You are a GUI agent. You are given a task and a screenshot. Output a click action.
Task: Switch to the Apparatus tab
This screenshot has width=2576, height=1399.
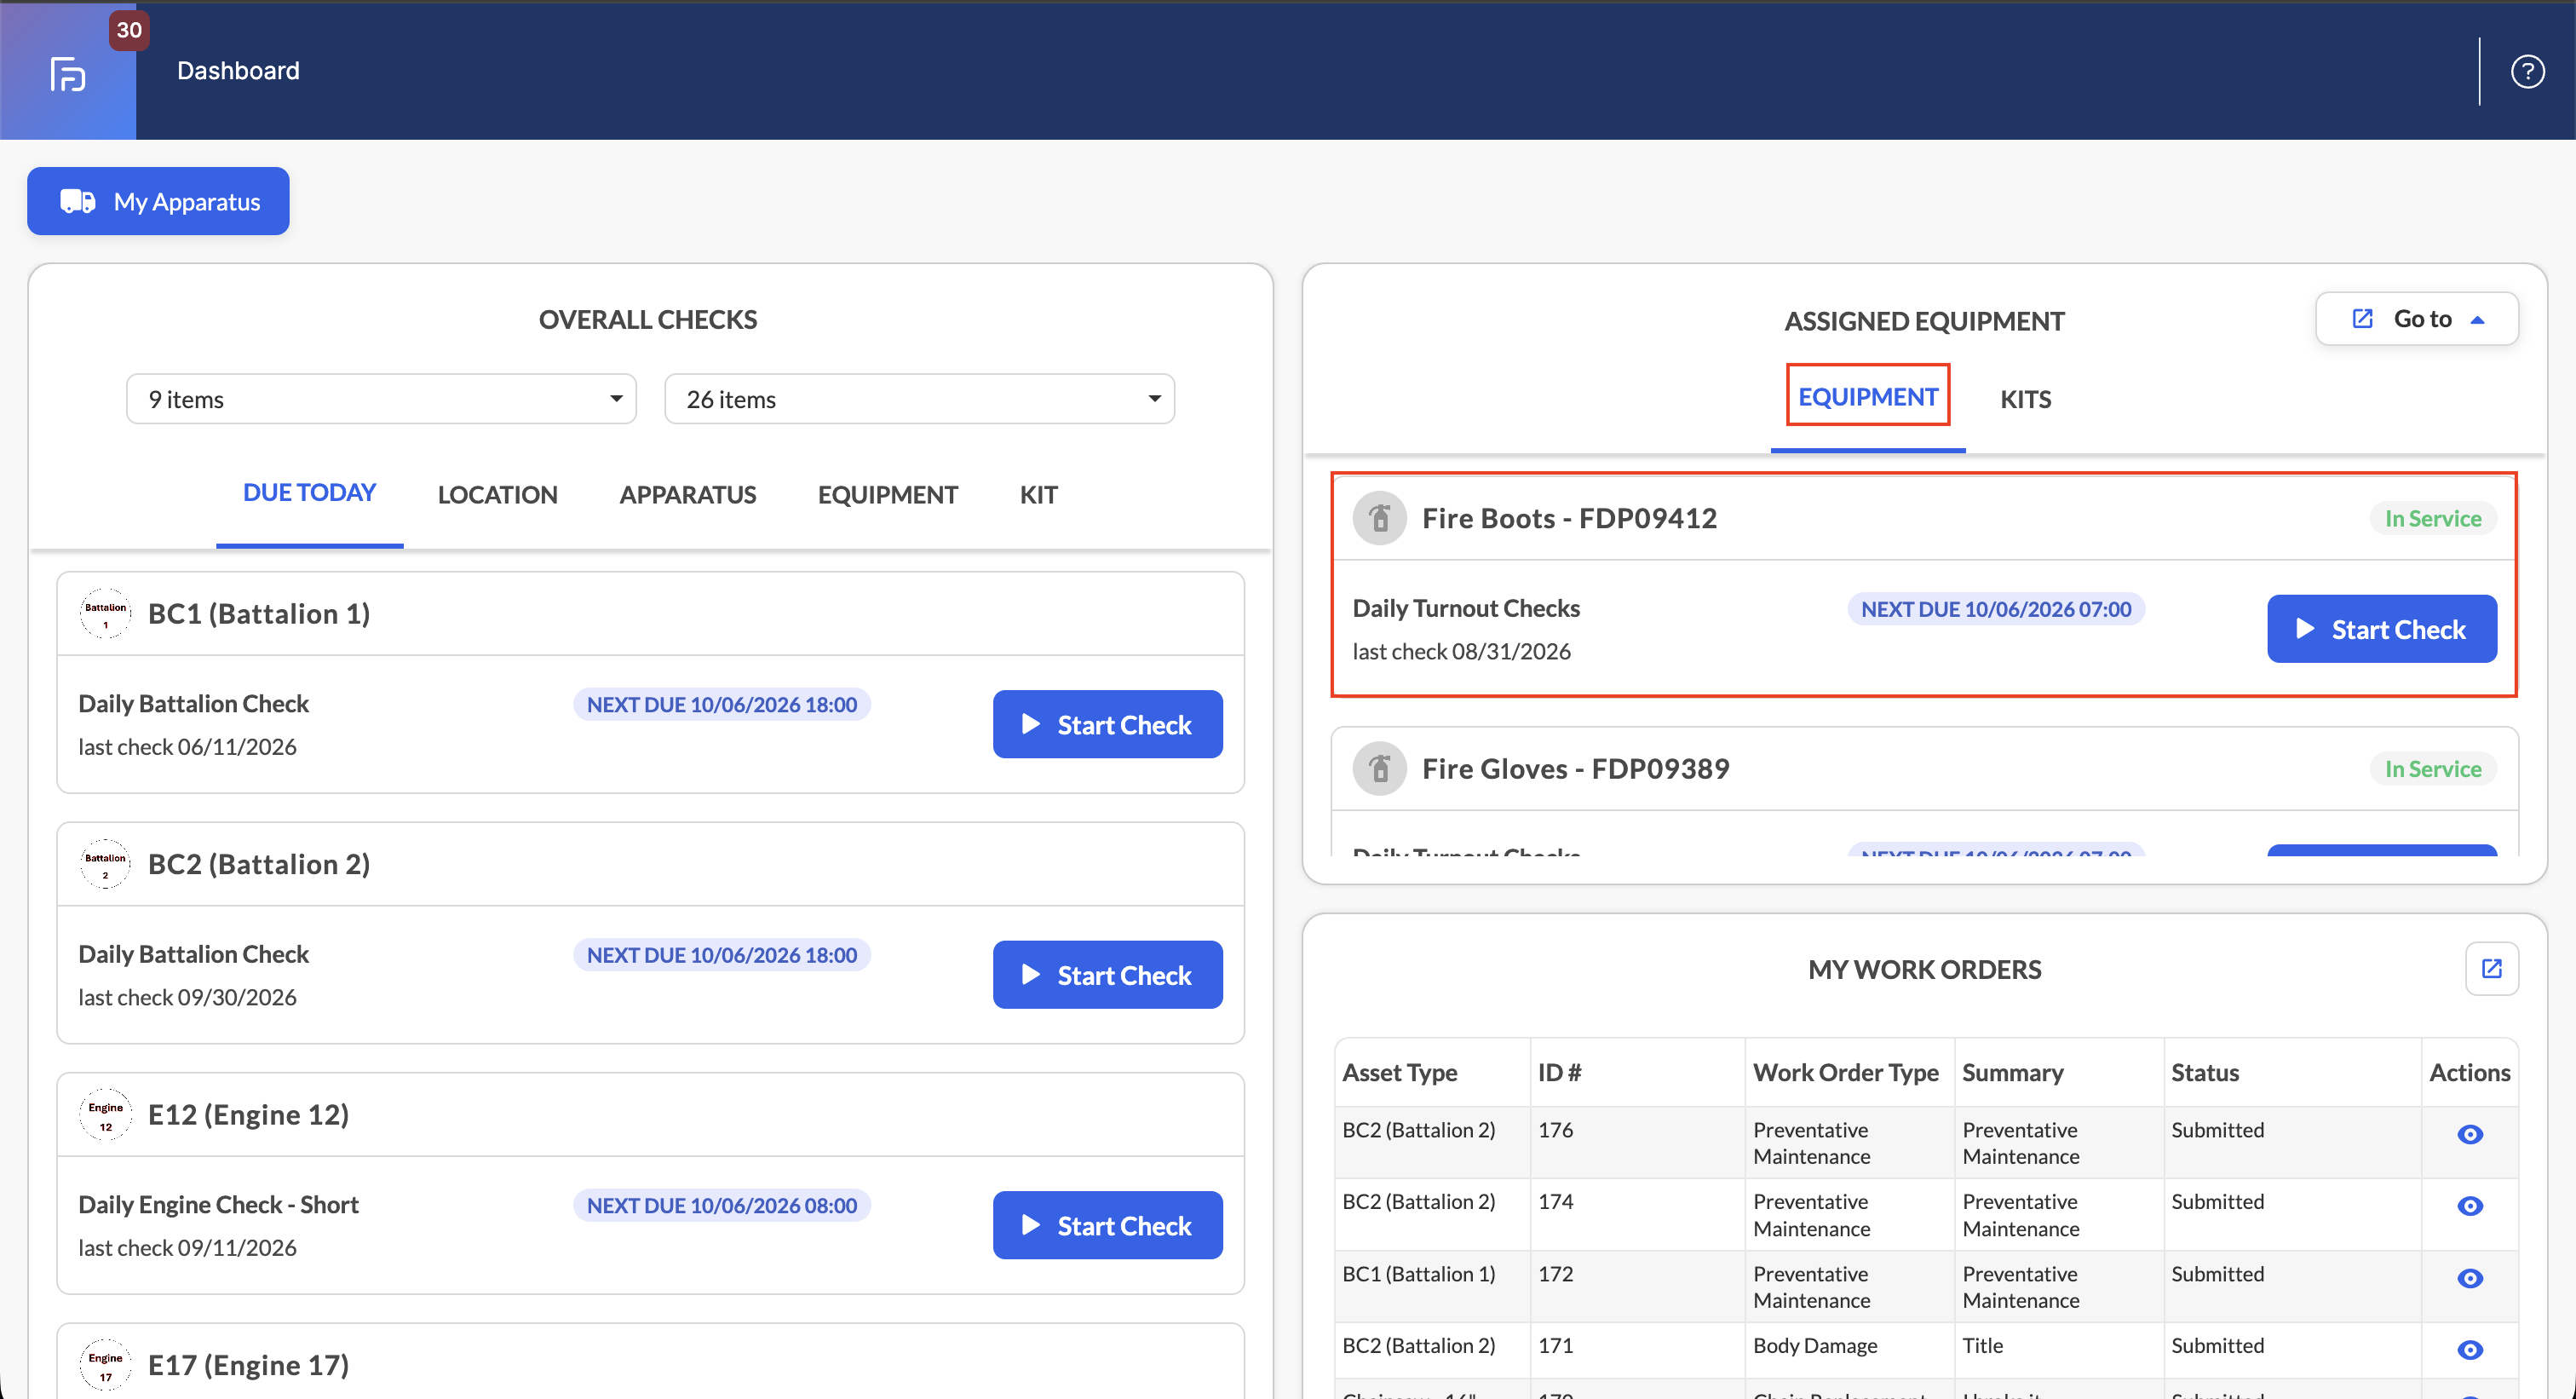point(687,495)
